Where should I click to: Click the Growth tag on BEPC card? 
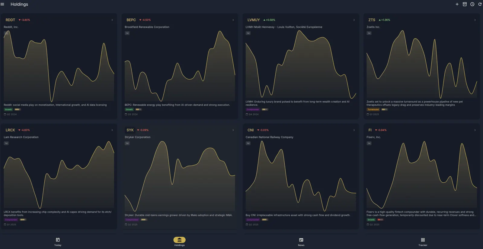(129, 109)
